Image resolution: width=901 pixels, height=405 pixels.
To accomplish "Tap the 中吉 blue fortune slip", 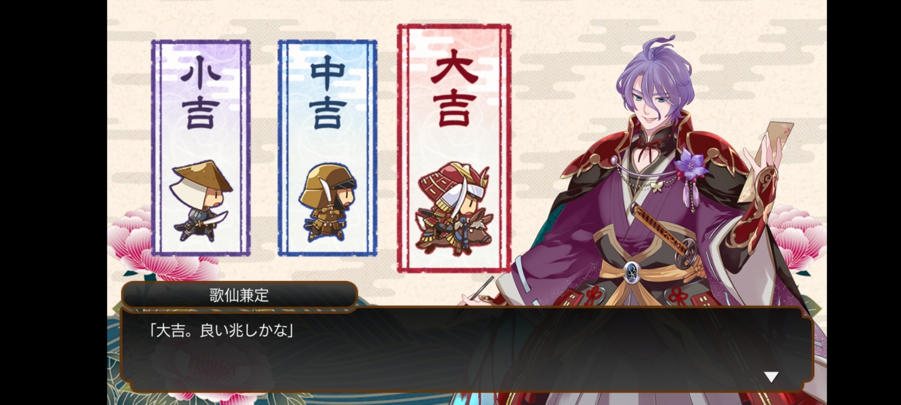I will point(327,148).
